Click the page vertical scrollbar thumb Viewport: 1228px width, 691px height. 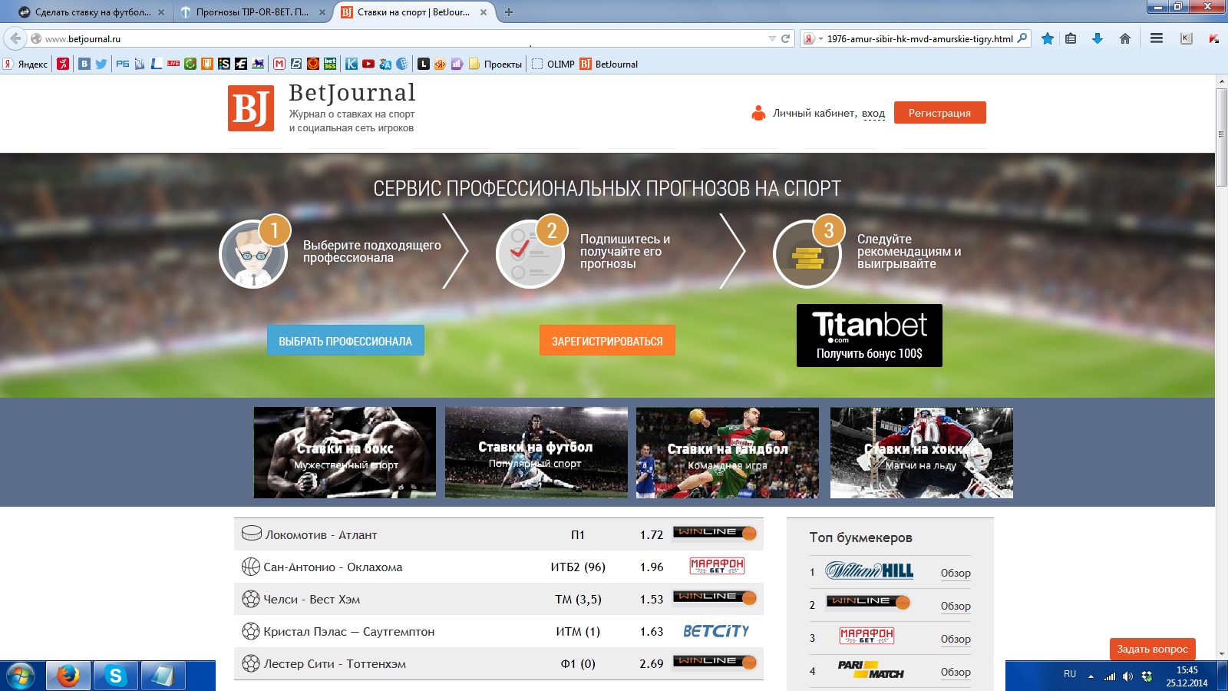point(1221,137)
